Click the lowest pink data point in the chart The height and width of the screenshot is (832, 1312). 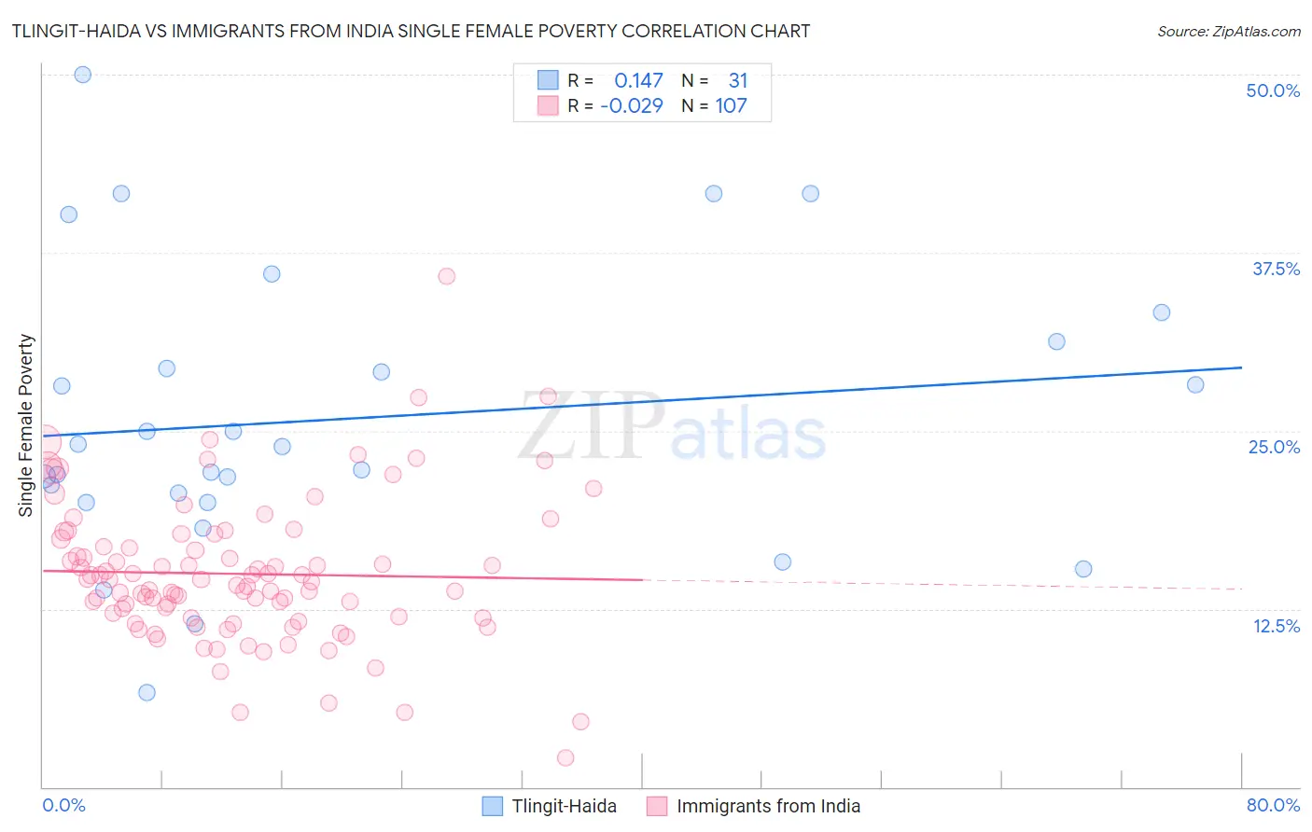565,758
